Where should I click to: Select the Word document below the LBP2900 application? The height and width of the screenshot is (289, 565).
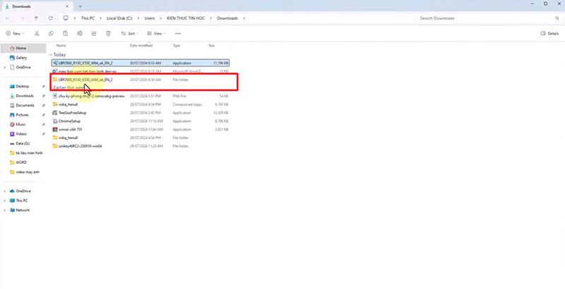pos(140,71)
